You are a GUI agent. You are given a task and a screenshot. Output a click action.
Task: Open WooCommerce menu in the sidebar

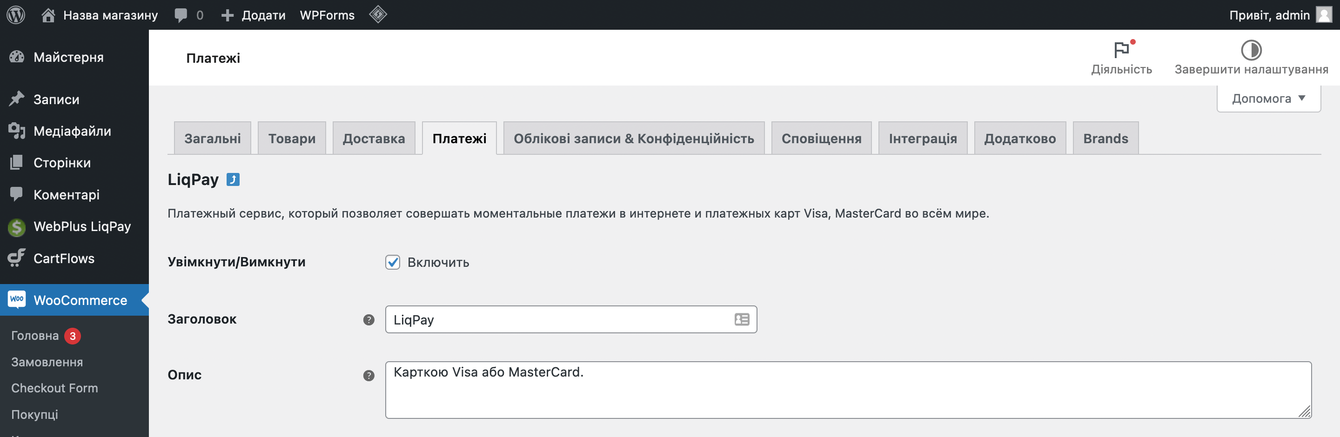74,300
